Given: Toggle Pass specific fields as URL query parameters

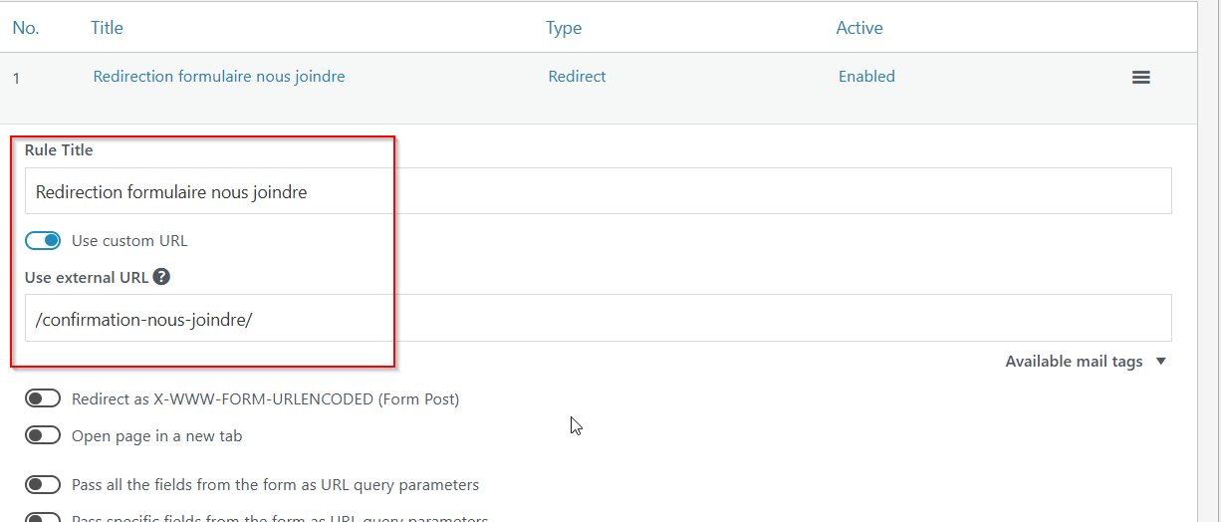Looking at the screenshot, I should [43, 517].
